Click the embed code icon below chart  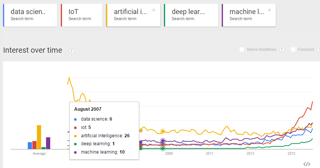tap(307, 164)
